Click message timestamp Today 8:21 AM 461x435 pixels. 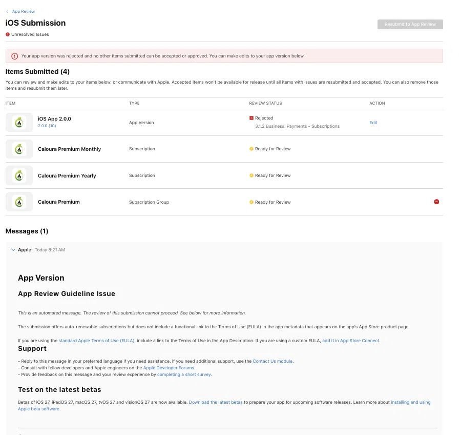(50, 250)
